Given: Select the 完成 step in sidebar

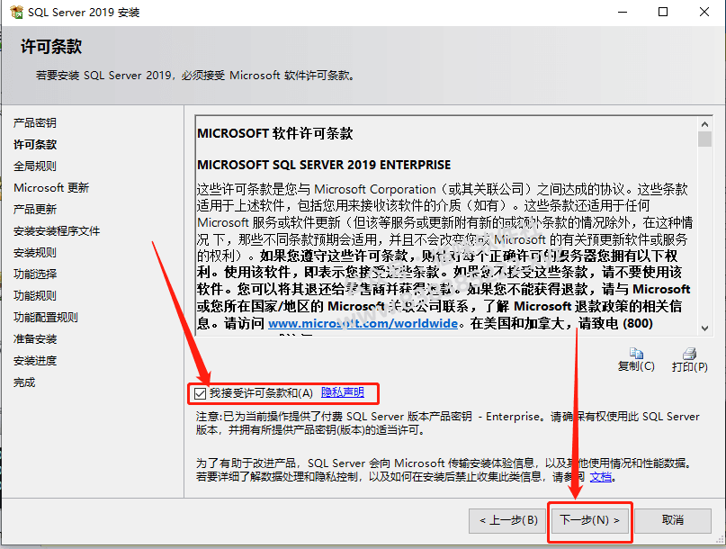Looking at the screenshot, I should pos(24,382).
